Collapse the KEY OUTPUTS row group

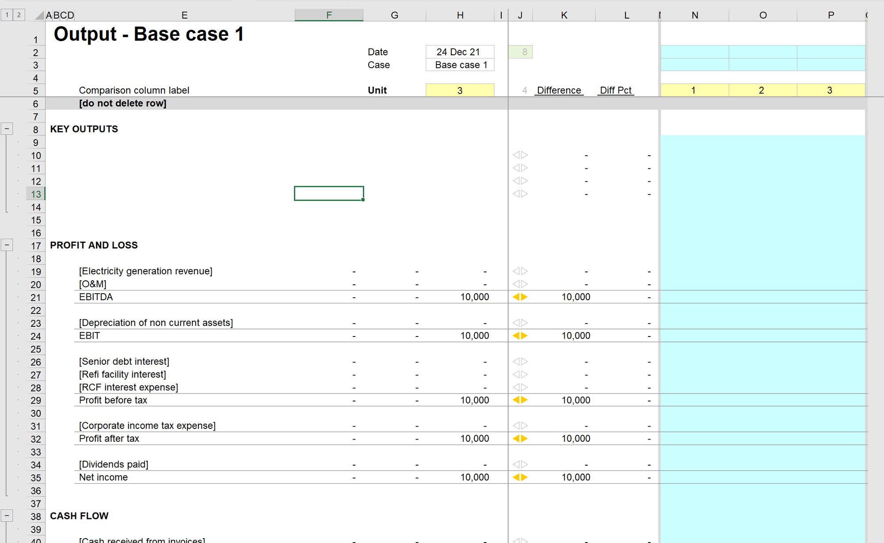[7, 129]
